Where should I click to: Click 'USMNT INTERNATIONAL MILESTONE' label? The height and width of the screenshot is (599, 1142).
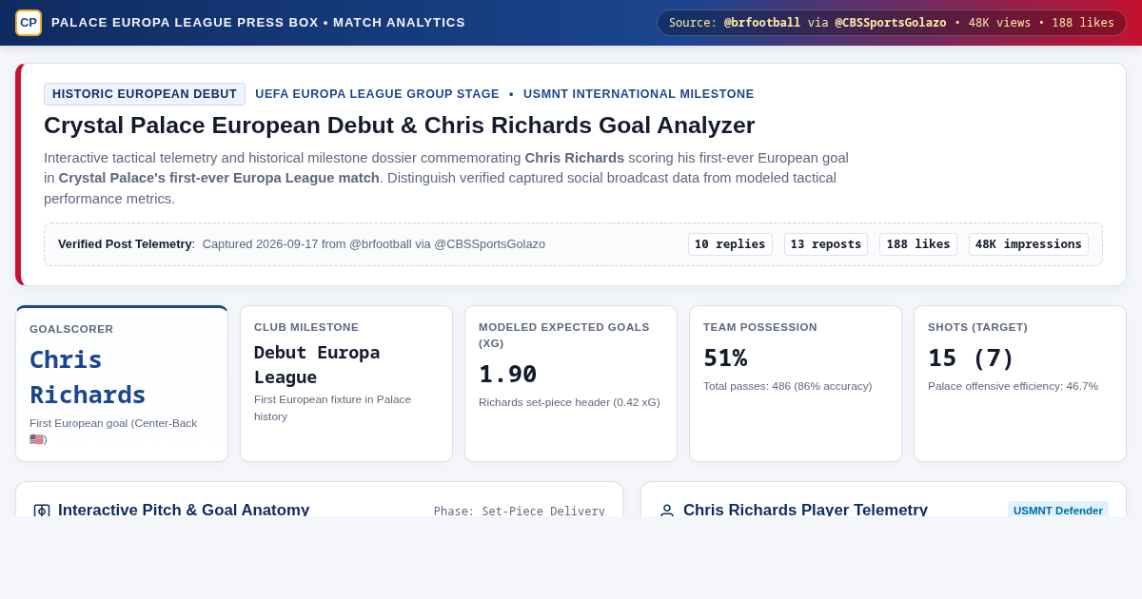(x=639, y=94)
